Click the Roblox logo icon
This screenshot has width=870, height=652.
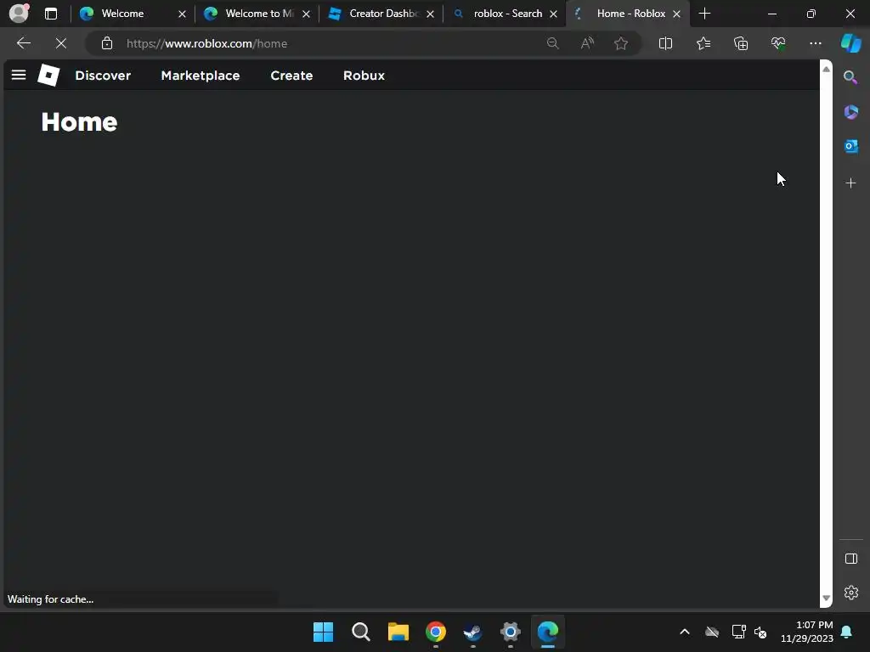48,75
